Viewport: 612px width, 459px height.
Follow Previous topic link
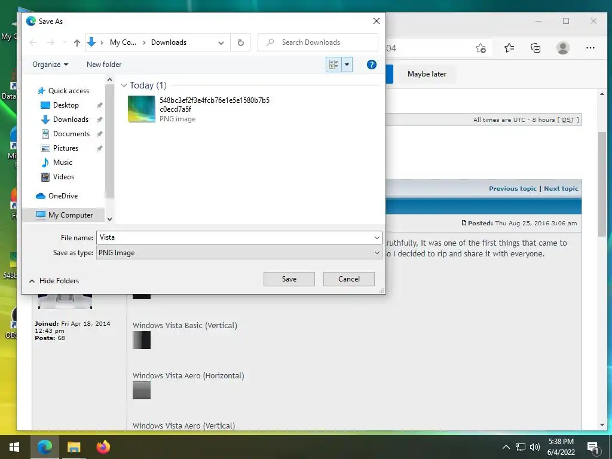point(512,188)
